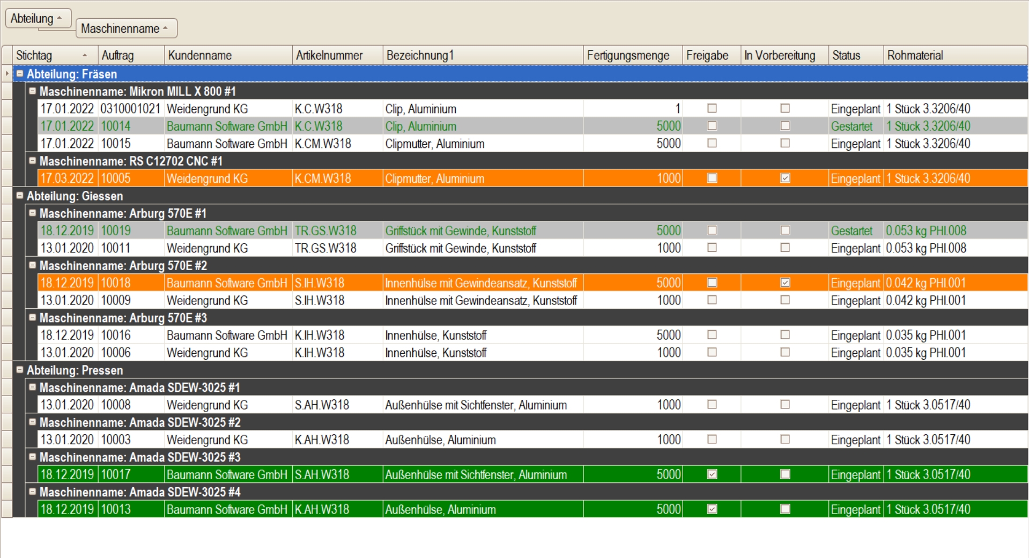Uncheck In Vorbereitung for order 10005

785,178
